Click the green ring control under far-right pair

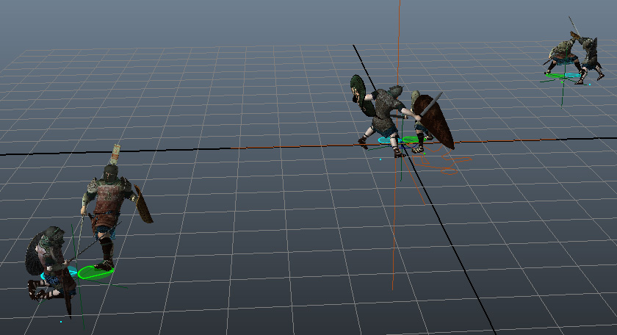[x=555, y=76]
